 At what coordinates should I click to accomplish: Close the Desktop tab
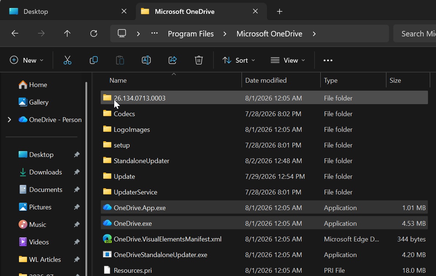click(124, 11)
